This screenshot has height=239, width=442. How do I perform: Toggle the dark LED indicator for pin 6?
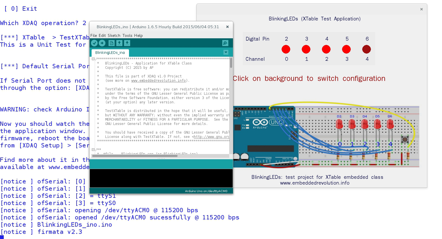[367, 49]
